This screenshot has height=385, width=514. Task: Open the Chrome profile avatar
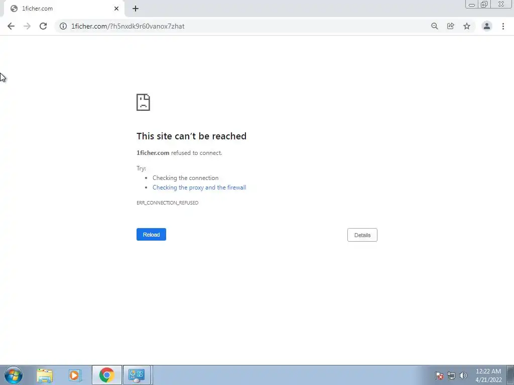point(487,26)
